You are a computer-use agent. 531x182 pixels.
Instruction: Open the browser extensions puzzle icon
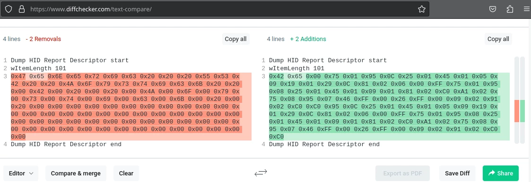tap(510, 9)
